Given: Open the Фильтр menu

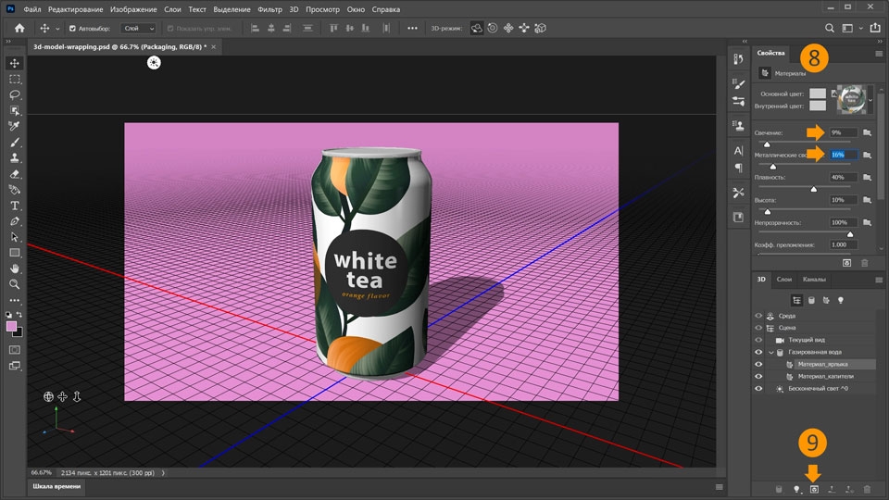Looking at the screenshot, I should click(269, 8).
